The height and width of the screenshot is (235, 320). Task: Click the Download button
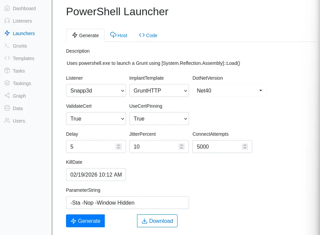157,221
